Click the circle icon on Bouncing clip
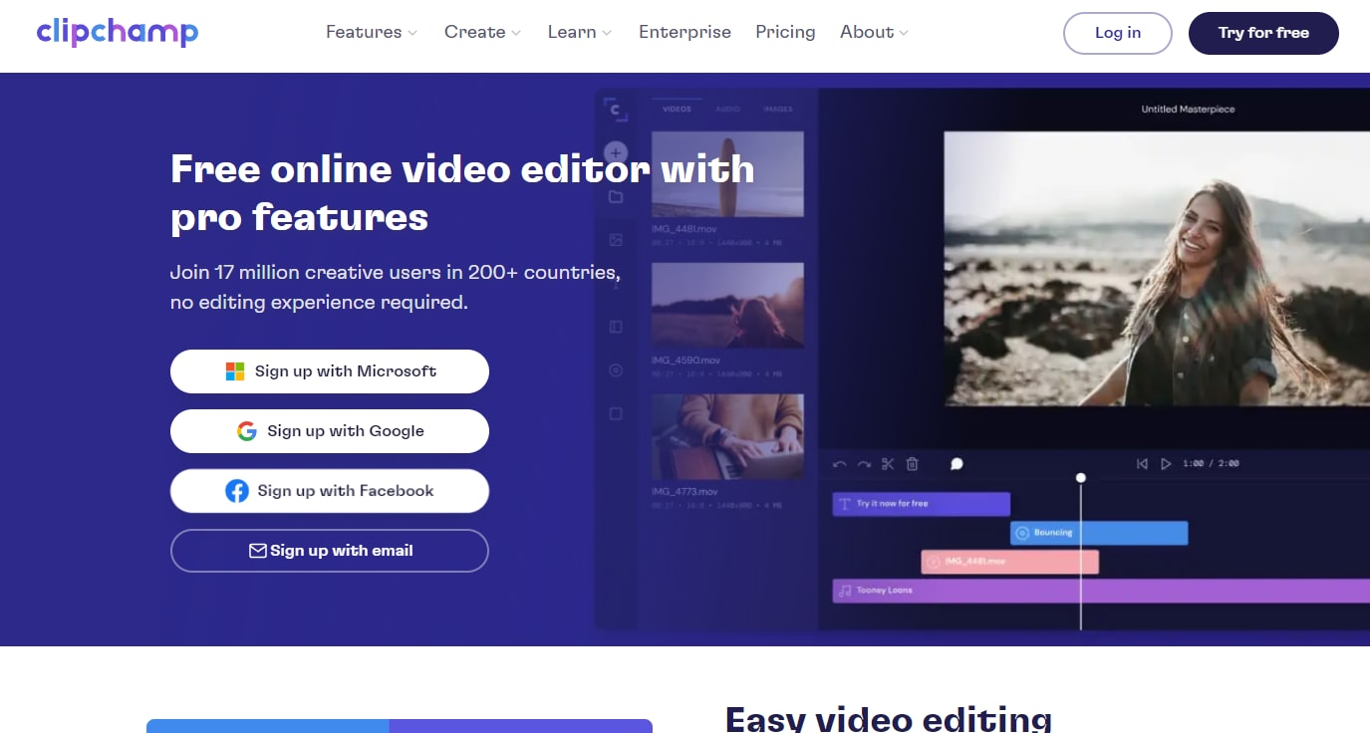This screenshot has height=733, width=1370. [1021, 533]
